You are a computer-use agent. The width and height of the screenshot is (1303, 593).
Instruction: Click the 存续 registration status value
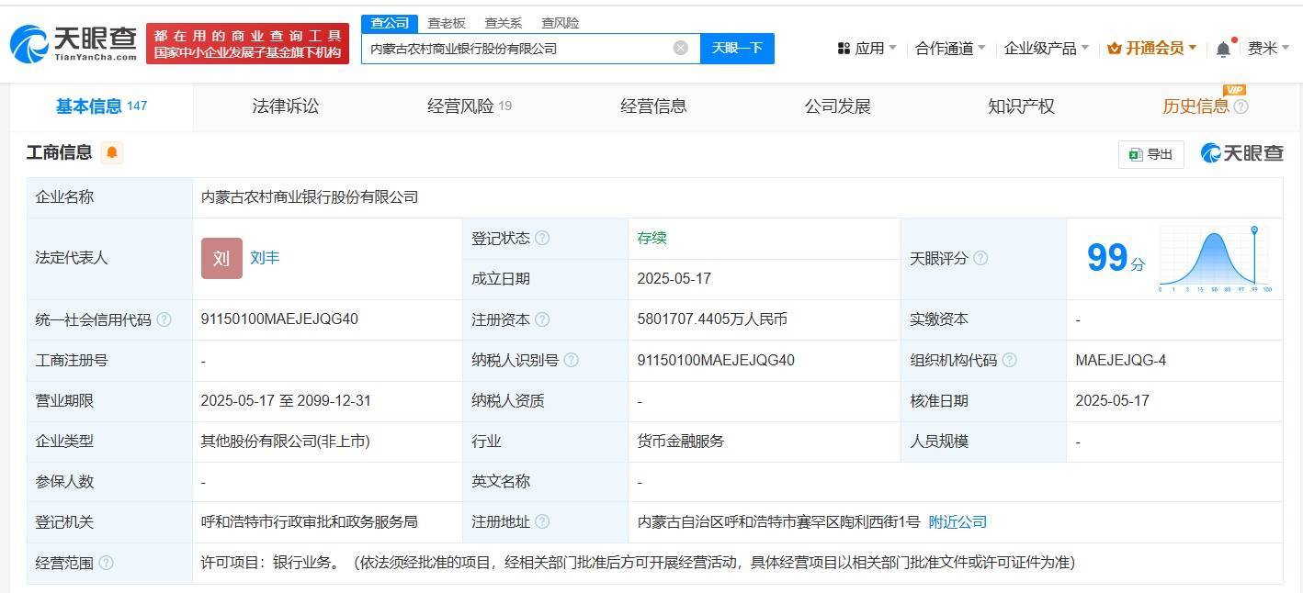(x=651, y=238)
